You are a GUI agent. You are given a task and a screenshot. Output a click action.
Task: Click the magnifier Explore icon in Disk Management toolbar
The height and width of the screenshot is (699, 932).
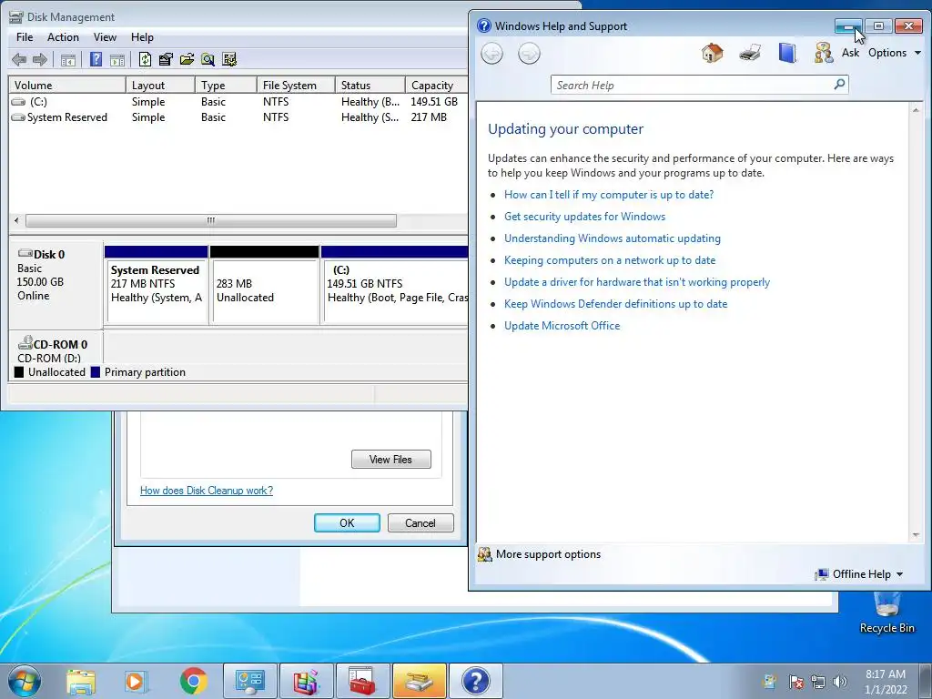(208, 59)
